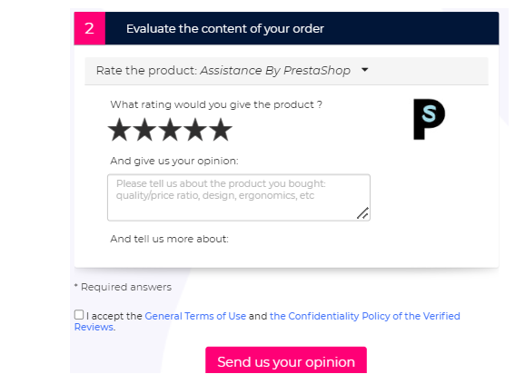Click the Reviews link text continuation
525x374 pixels.
[x=94, y=327]
